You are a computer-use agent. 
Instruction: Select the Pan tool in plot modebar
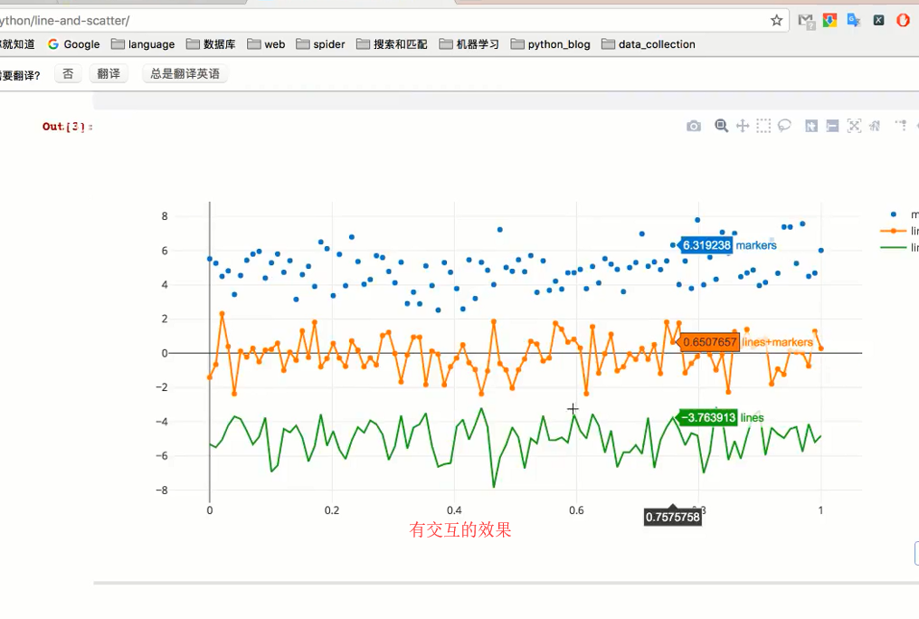[743, 126]
